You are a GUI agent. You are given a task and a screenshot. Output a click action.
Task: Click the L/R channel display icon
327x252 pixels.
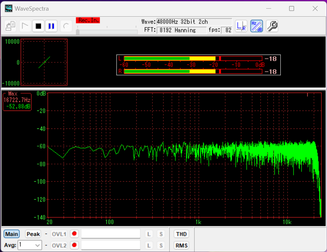241,26
